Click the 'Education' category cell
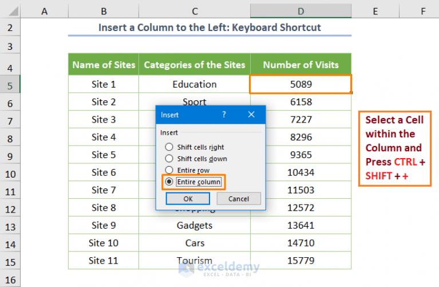This screenshot has width=439, height=287. click(195, 84)
